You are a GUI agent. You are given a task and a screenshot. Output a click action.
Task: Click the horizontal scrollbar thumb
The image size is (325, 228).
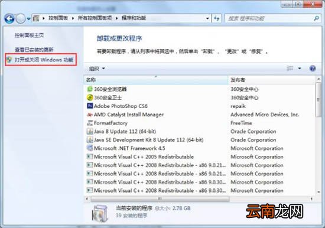click(160, 199)
